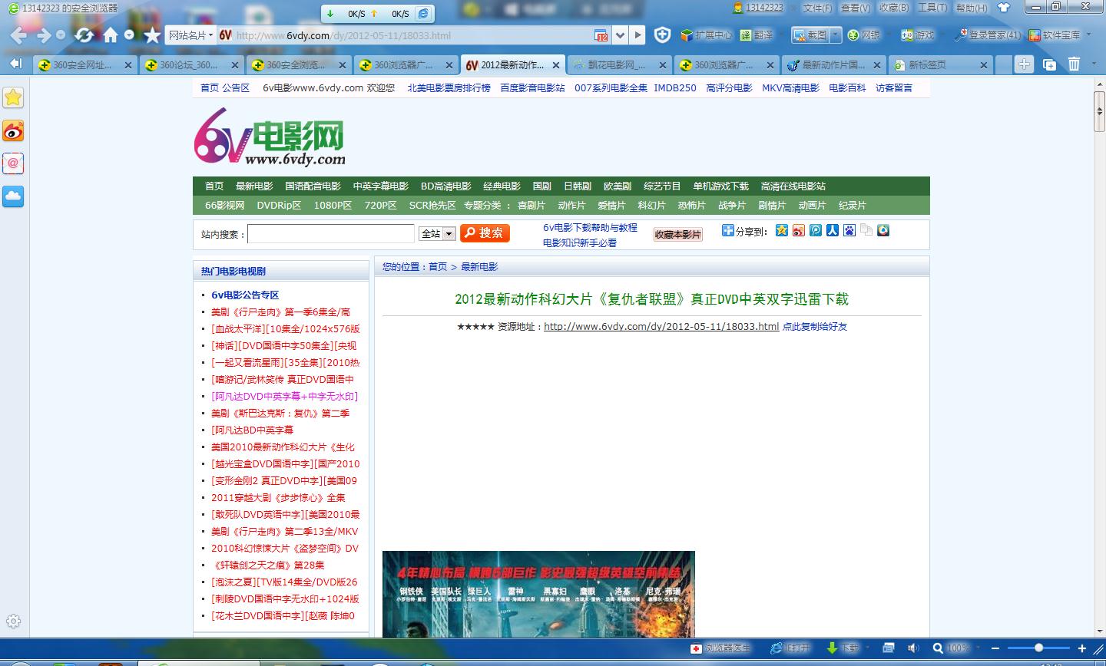Add a new tab with the plus icon
Viewport: 1106px width, 666px height.
click(x=1024, y=64)
